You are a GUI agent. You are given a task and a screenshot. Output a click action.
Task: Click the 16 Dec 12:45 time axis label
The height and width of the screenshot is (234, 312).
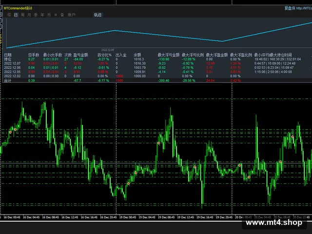pyautogui.click(x=70, y=217)
